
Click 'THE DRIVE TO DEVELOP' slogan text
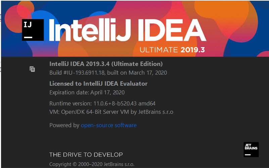(86, 155)
